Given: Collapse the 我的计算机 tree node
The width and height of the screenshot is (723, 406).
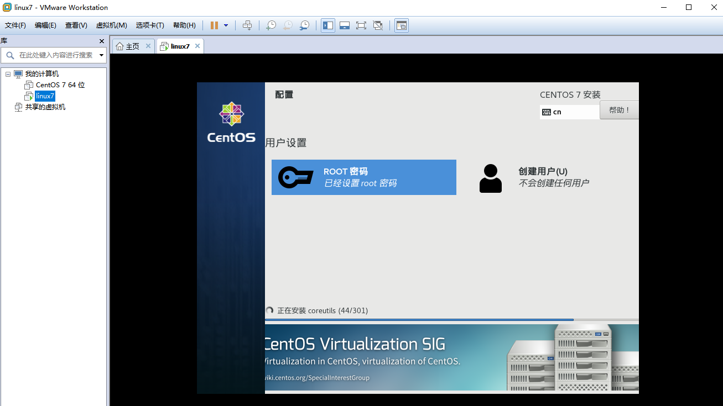Looking at the screenshot, I should pos(7,73).
